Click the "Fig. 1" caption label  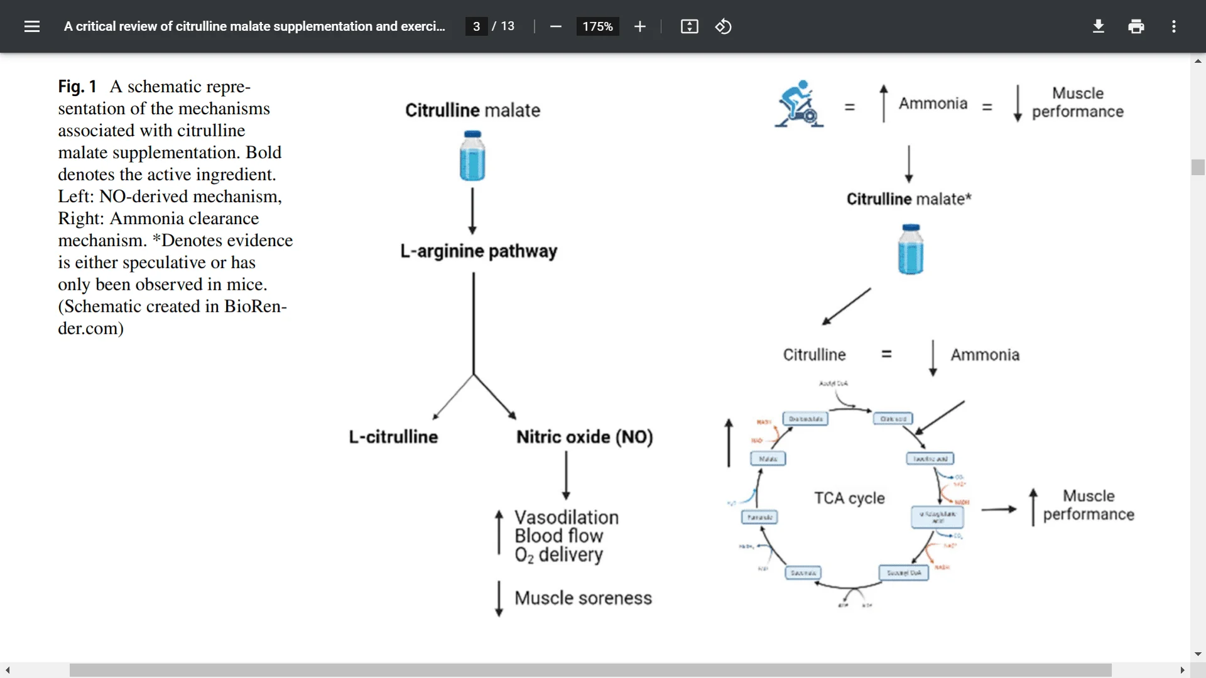(77, 87)
